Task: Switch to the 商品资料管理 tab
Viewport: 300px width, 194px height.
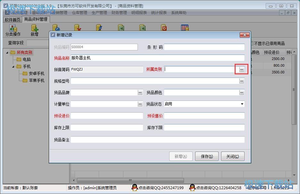Action: [36, 19]
